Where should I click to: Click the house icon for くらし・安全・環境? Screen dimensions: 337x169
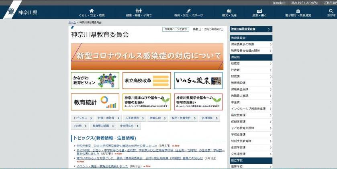(92, 11)
